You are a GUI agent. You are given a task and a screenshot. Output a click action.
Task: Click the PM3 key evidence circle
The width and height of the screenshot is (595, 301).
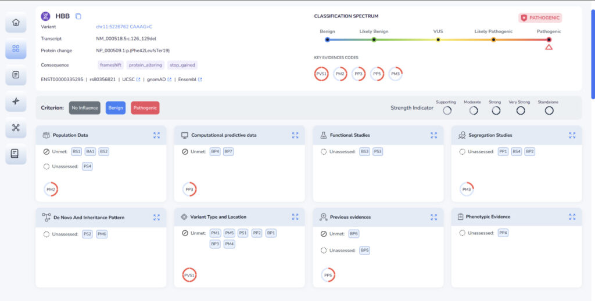pos(395,74)
